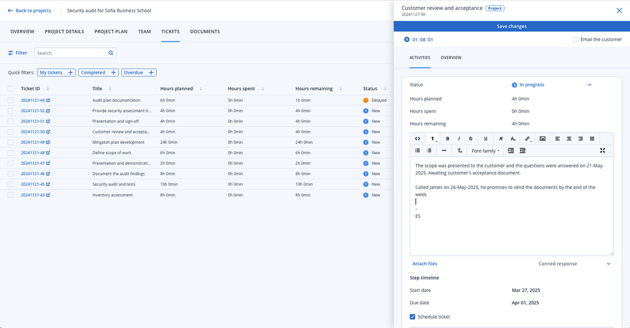Add the My tickets quick filter
This screenshot has height=328, width=630.
tap(56, 72)
